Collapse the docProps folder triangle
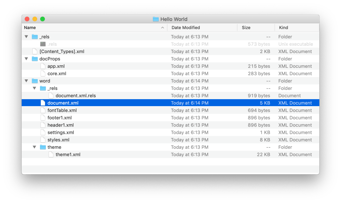This screenshot has height=203, width=341. [26, 59]
